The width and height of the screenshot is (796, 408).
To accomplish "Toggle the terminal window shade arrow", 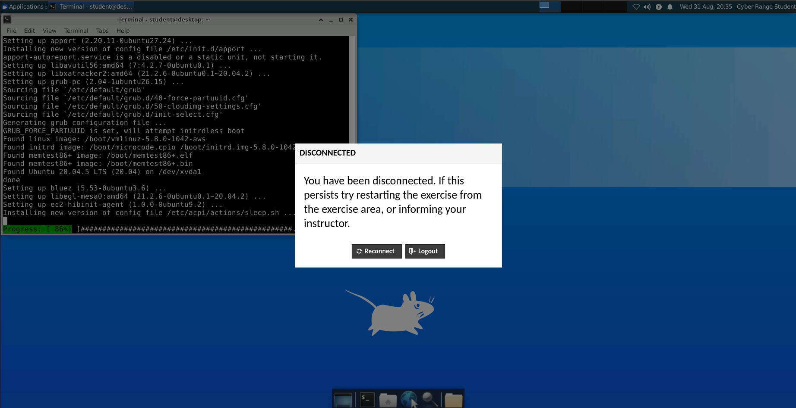I will [320, 19].
